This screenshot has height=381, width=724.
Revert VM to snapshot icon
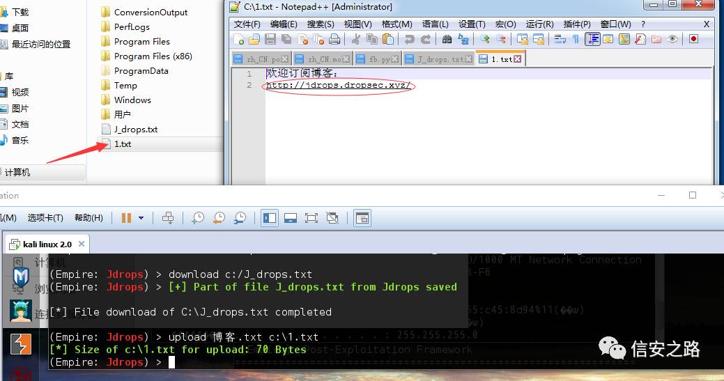point(219,218)
